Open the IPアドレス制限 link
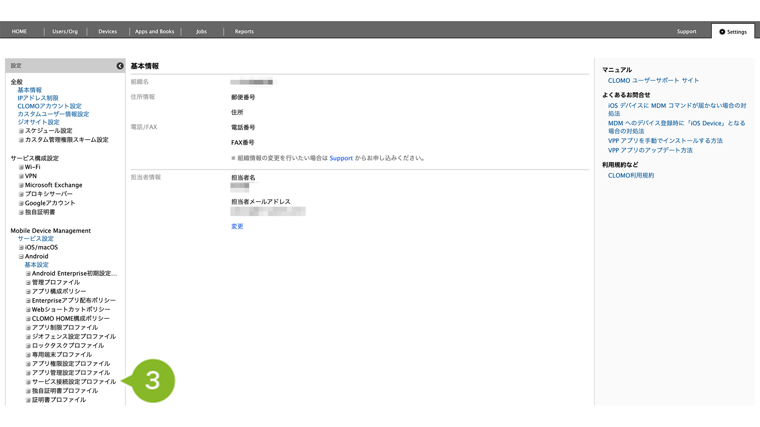The image size is (760, 427). 38,98
